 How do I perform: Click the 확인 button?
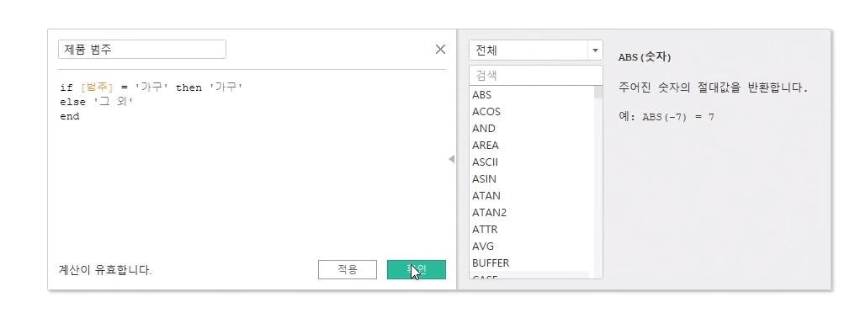pyautogui.click(x=416, y=270)
